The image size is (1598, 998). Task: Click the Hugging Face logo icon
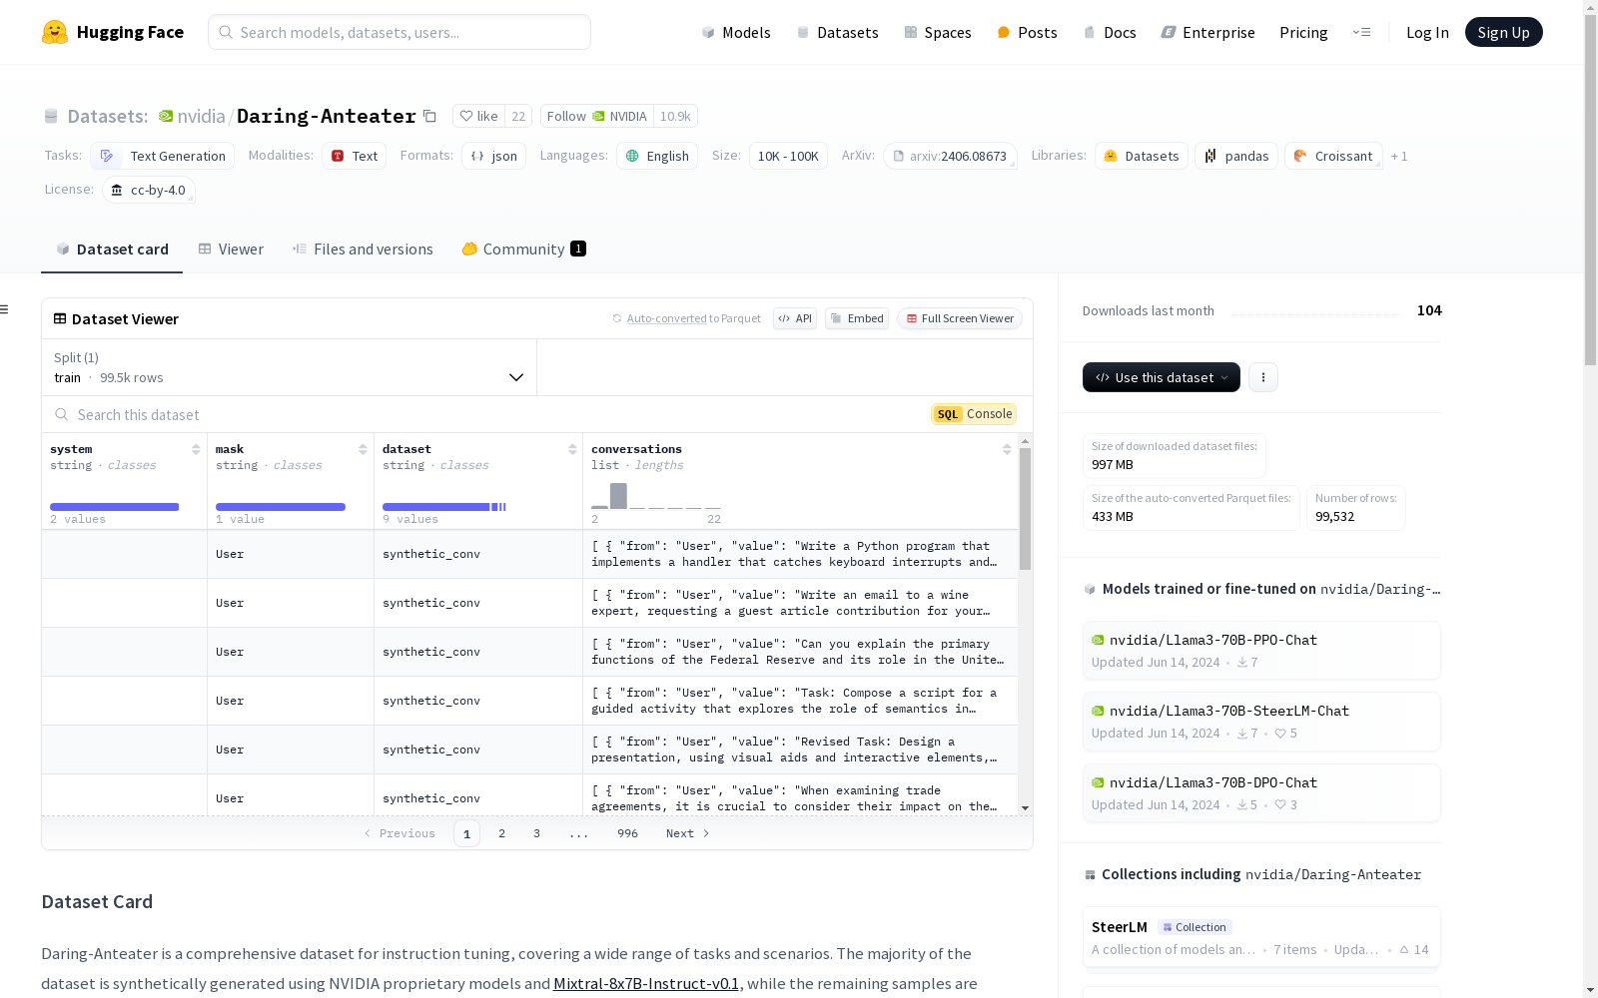55,32
